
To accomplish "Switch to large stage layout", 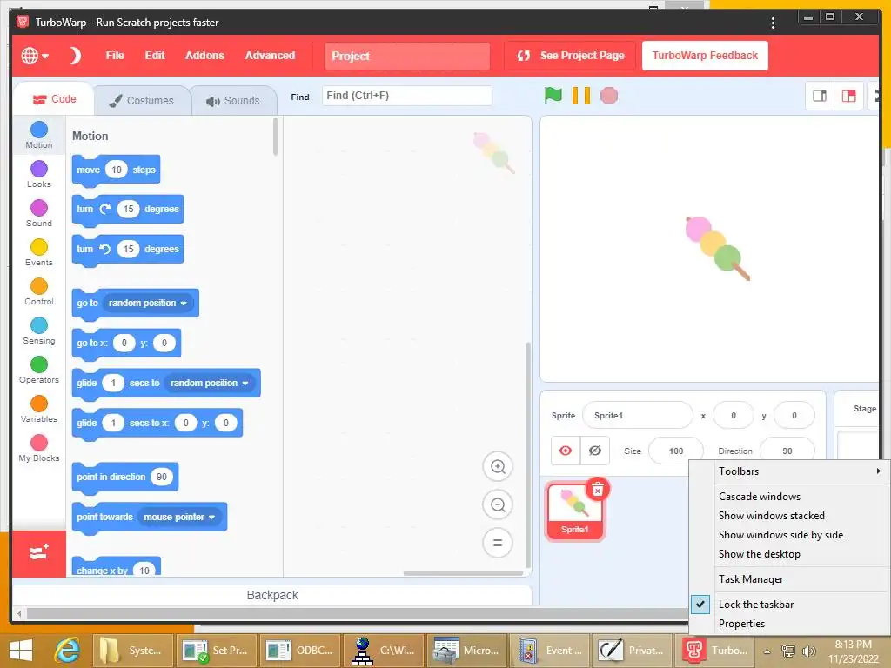I will 848,96.
